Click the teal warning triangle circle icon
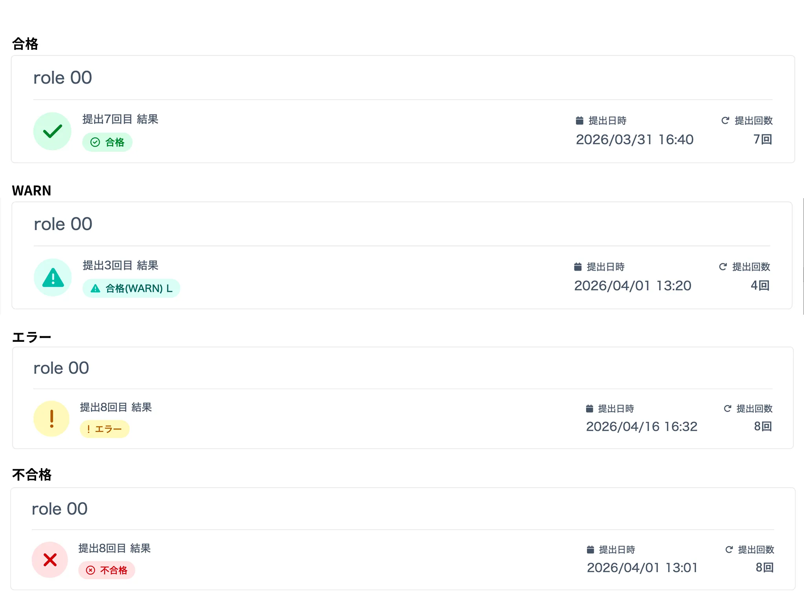The width and height of the screenshot is (804, 596). [x=53, y=277]
